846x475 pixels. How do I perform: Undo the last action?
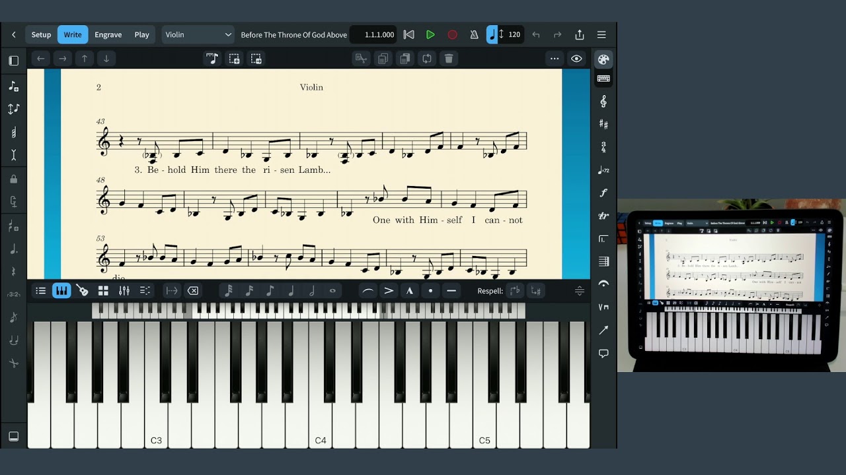click(536, 34)
